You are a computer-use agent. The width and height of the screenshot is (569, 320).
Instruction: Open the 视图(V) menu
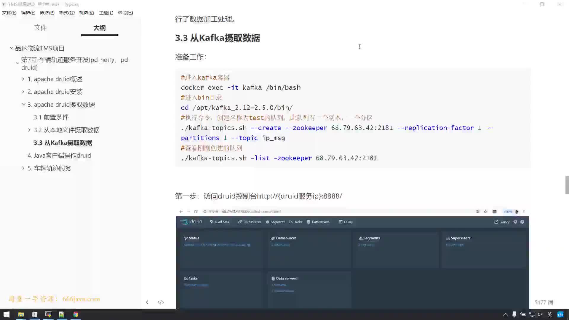87,13
